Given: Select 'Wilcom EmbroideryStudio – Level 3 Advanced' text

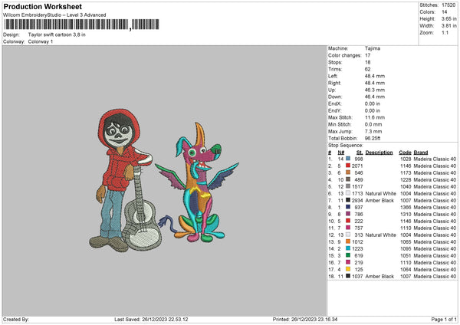Looking at the screenshot, I should click(x=54, y=15).
